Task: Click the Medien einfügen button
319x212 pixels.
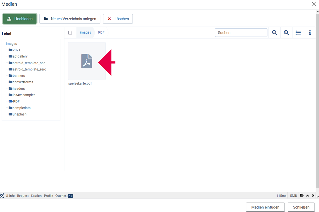Action: click(265, 207)
